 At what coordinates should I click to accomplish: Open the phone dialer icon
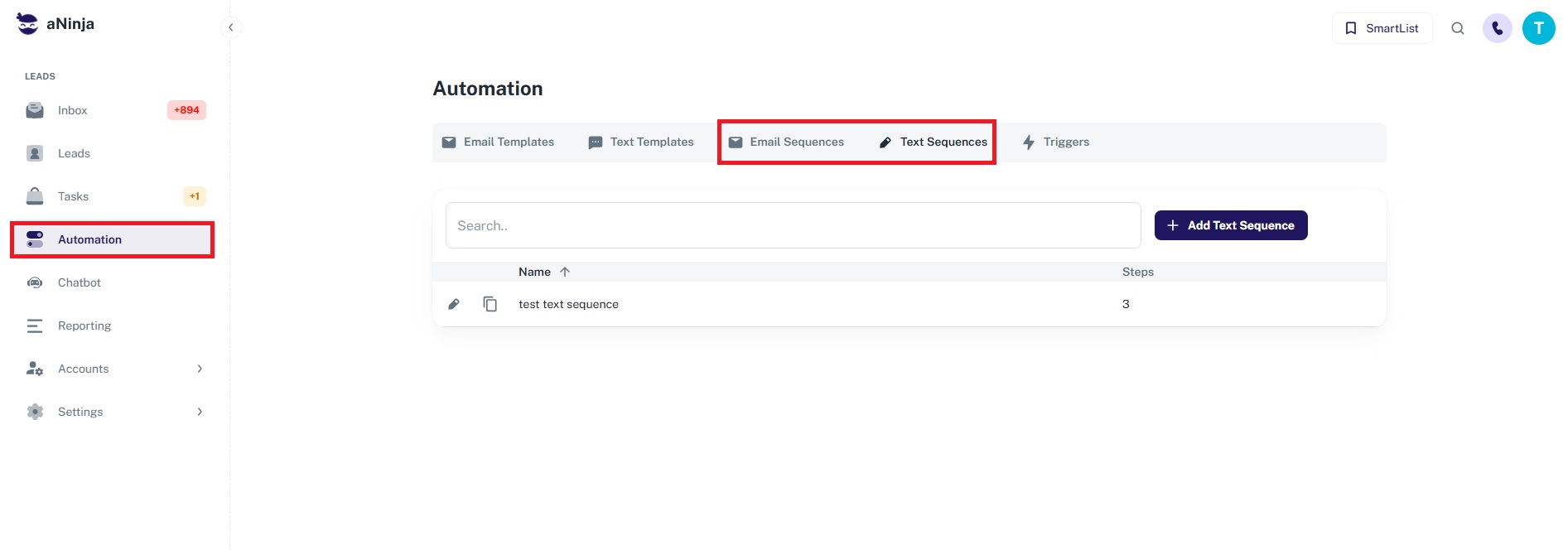[1497, 28]
